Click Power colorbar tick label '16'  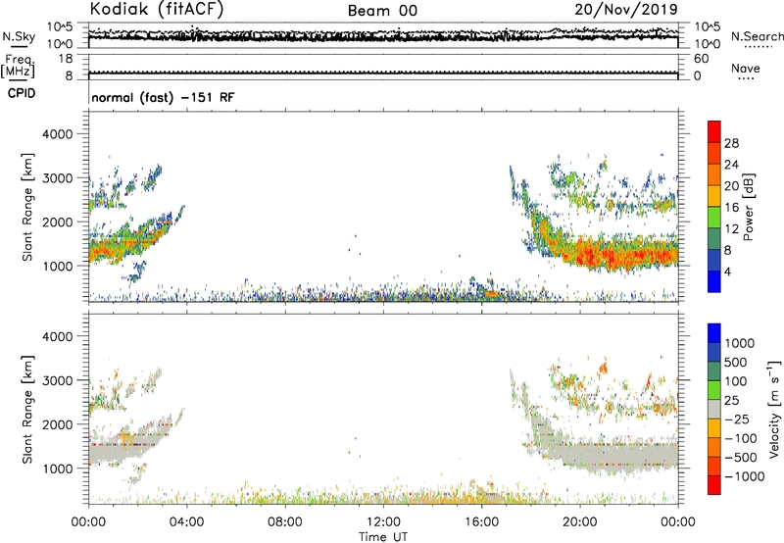coord(731,208)
